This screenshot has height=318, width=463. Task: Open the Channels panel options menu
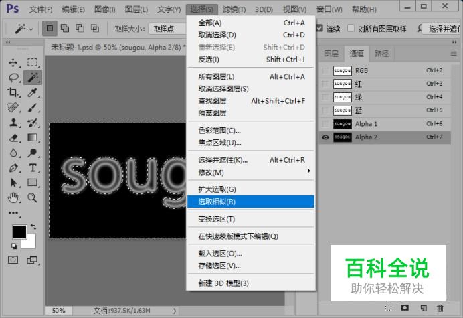[454, 54]
